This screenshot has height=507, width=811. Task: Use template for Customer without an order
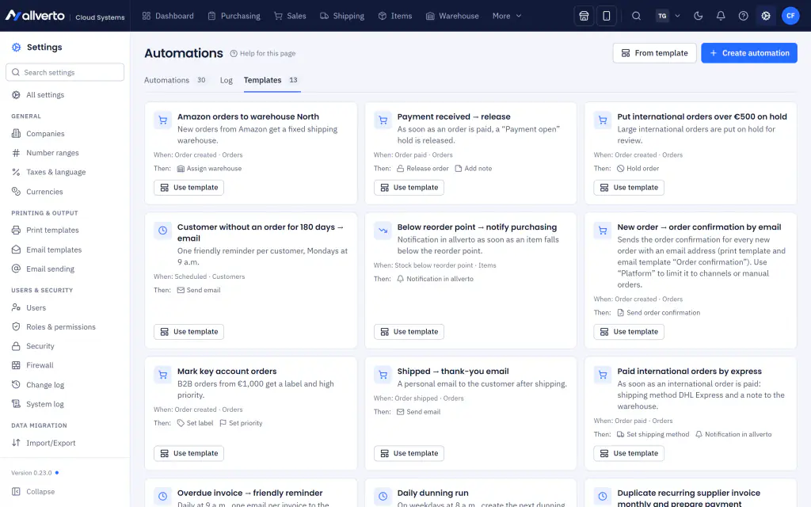(188, 332)
